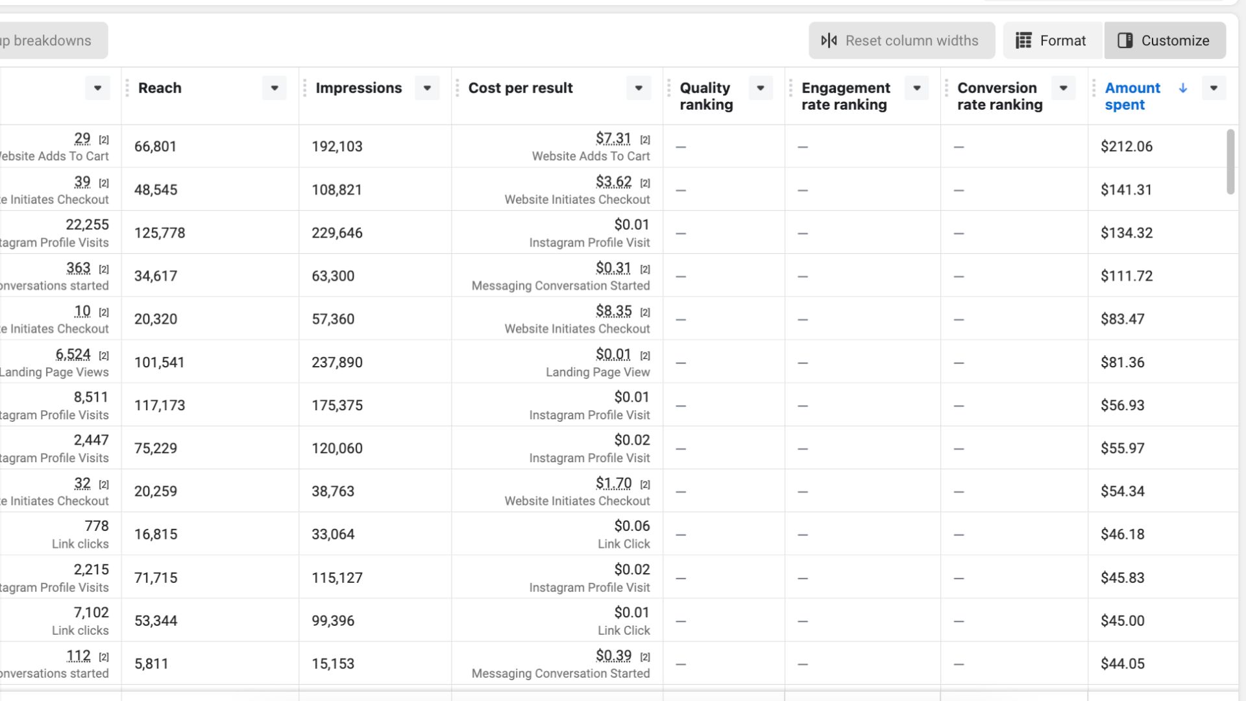Click the Reset column widths icon

pyautogui.click(x=829, y=41)
